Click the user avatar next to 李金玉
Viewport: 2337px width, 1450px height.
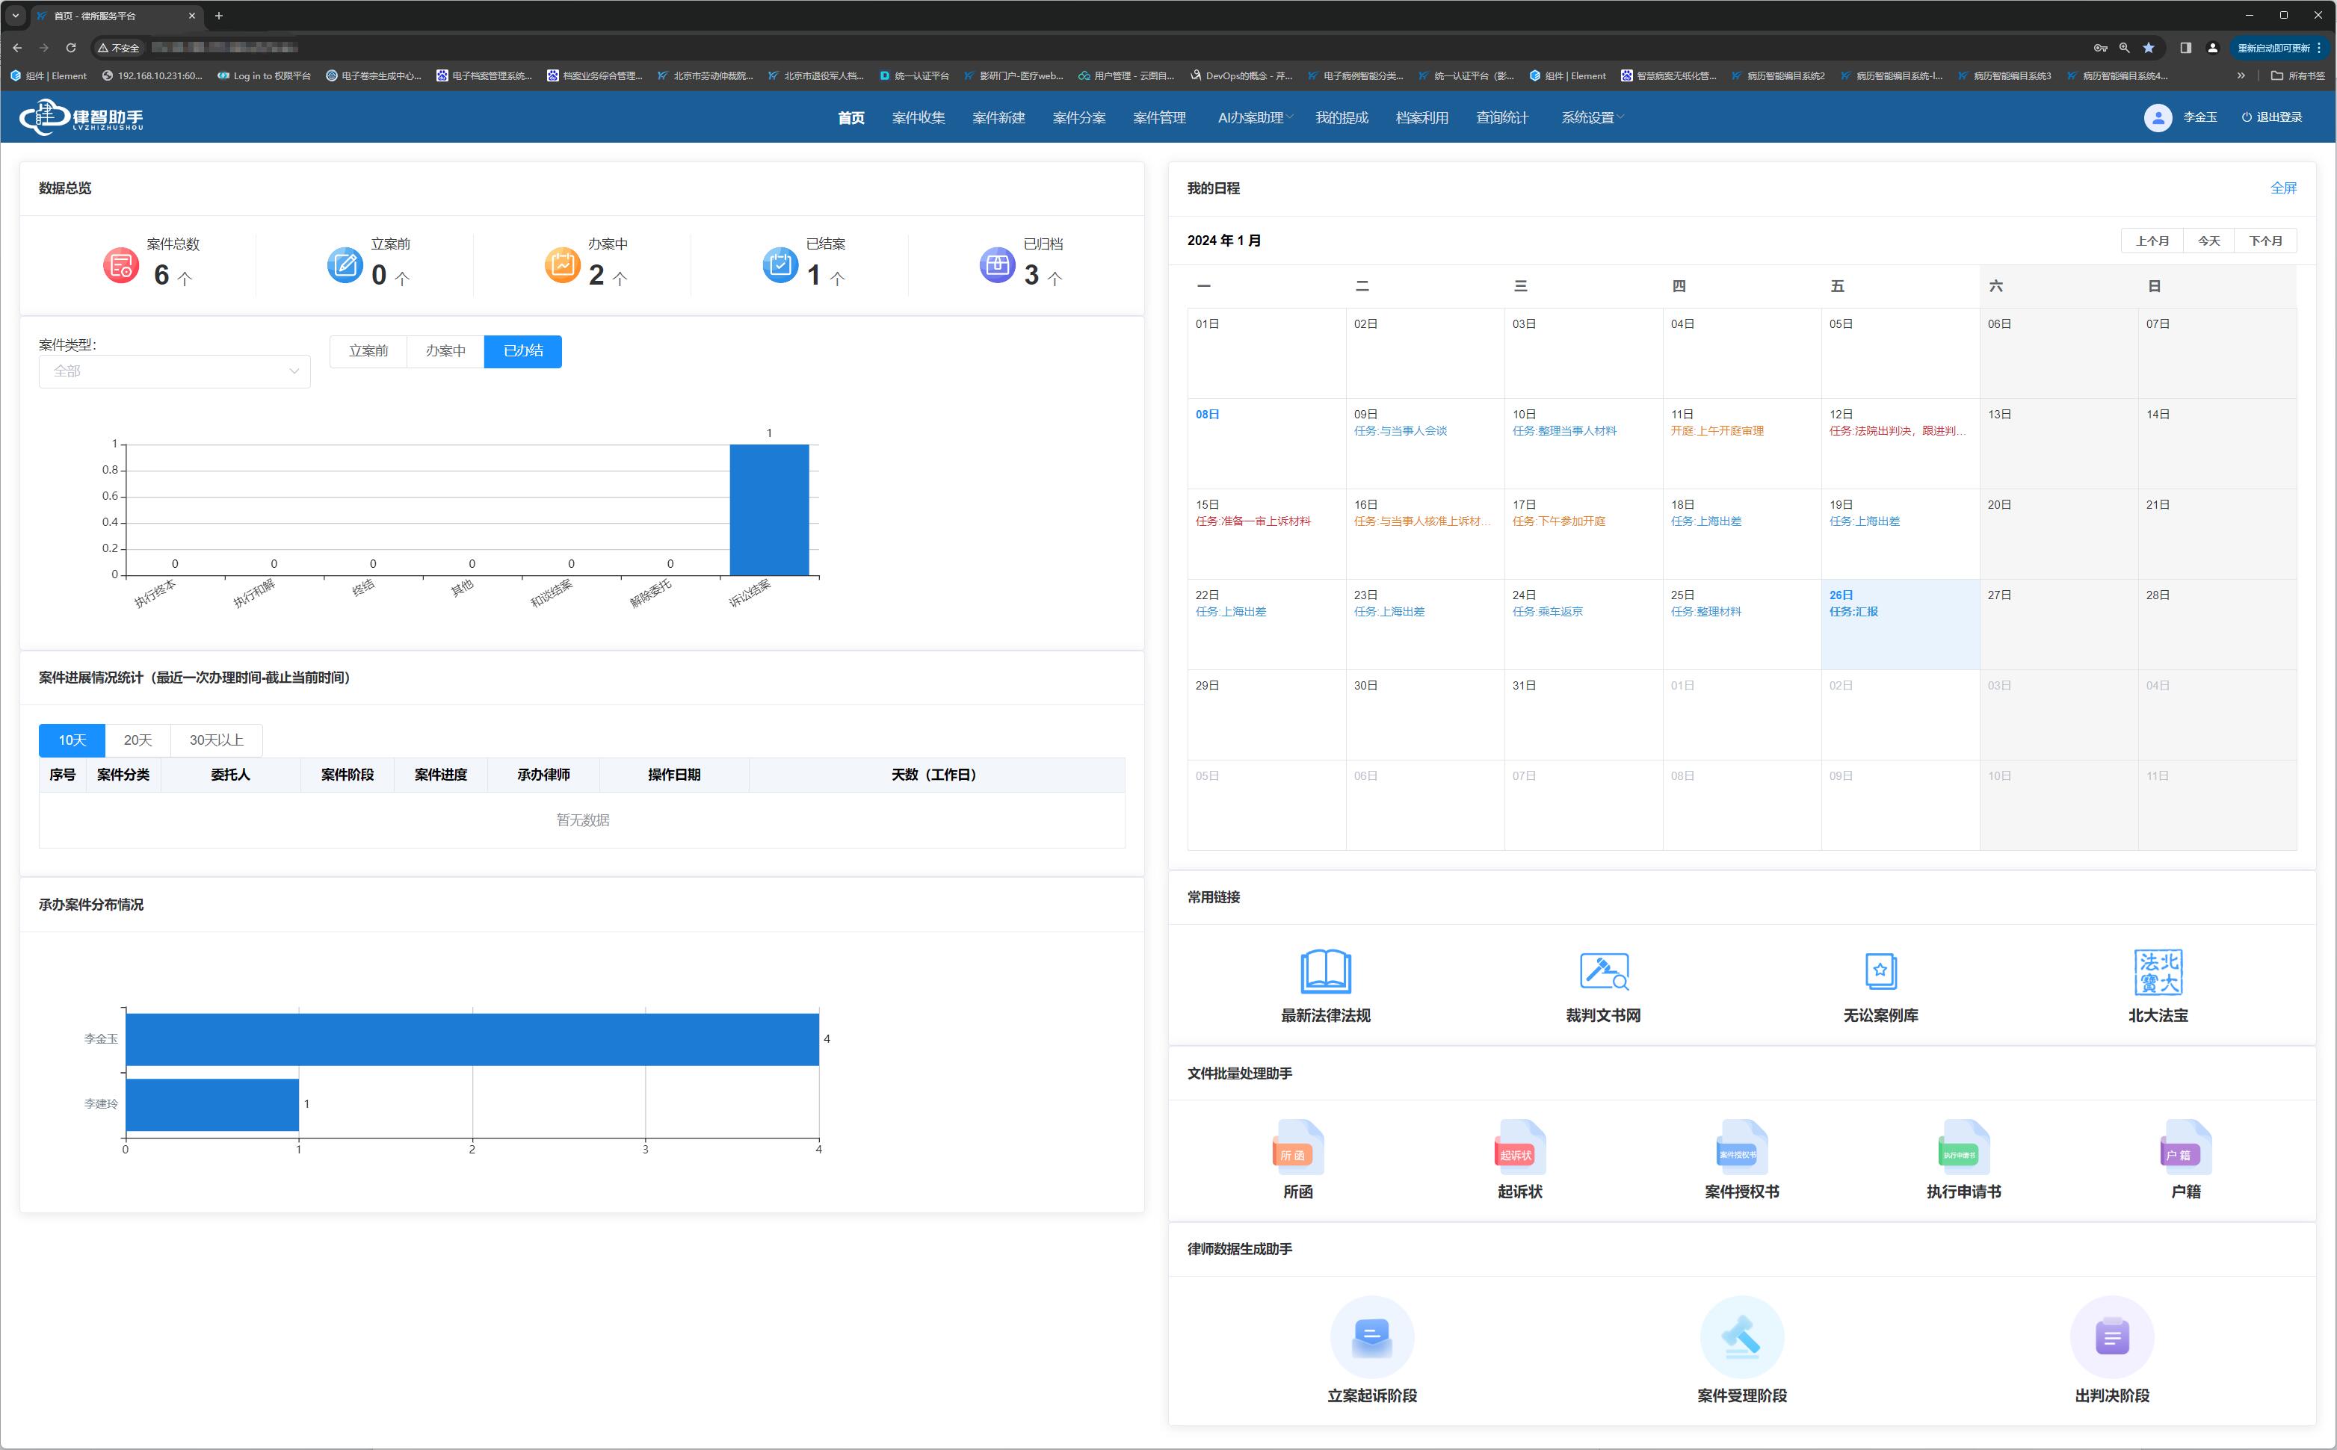[x=2158, y=117]
